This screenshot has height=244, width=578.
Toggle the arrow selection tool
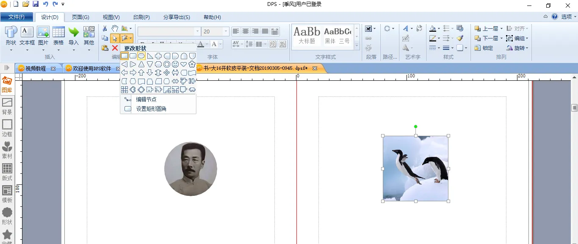coord(115,38)
